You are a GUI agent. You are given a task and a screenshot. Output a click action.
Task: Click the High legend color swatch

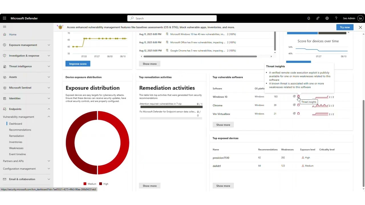pos(101,184)
